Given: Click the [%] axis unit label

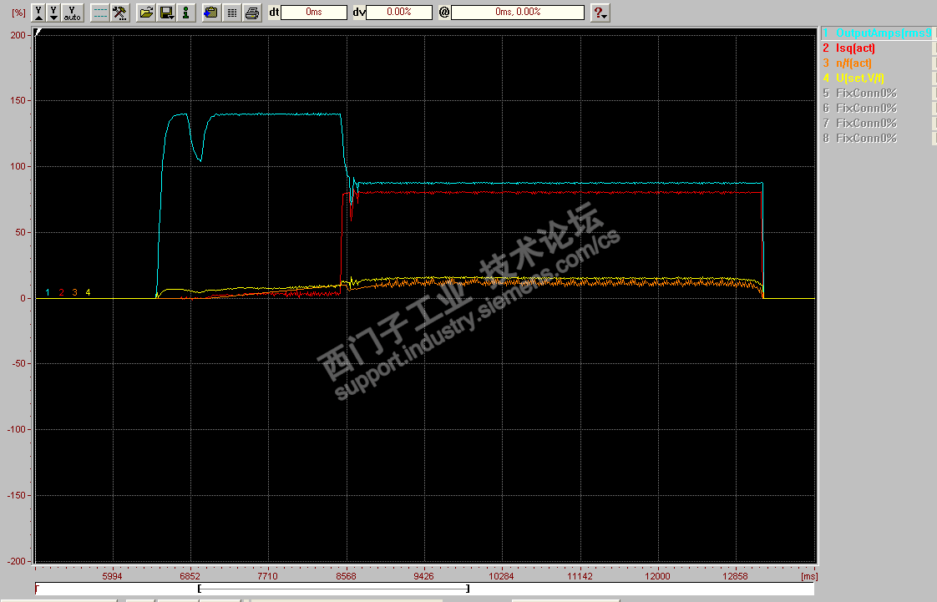Looking at the screenshot, I should pos(18,13).
